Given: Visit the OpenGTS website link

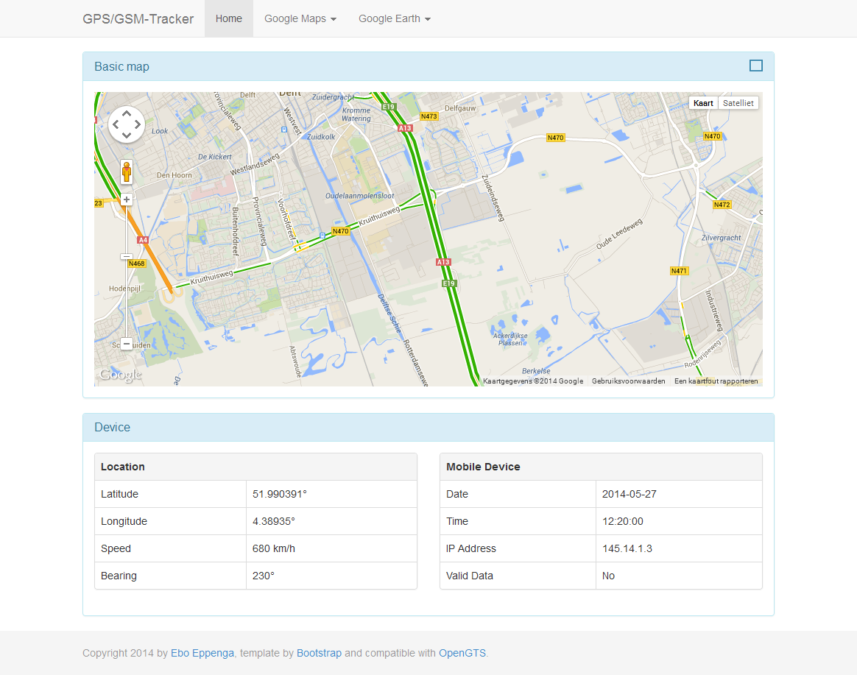Looking at the screenshot, I should [x=462, y=653].
